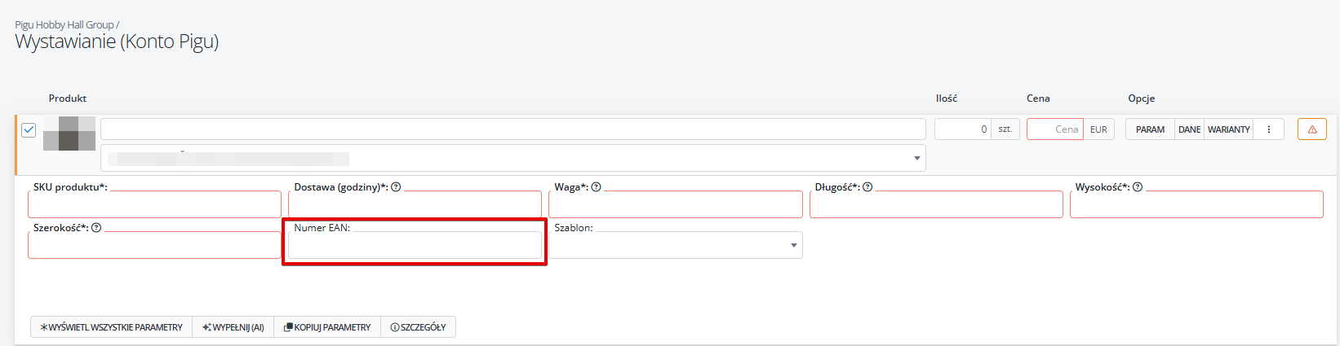The height and width of the screenshot is (346, 1340).
Task: Click the Wypełnij (AI) button
Action: tap(233, 327)
